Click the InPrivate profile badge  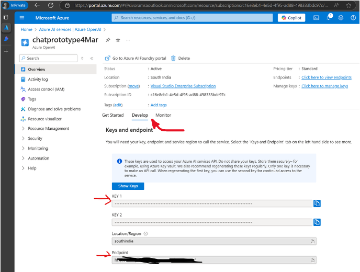15,5
